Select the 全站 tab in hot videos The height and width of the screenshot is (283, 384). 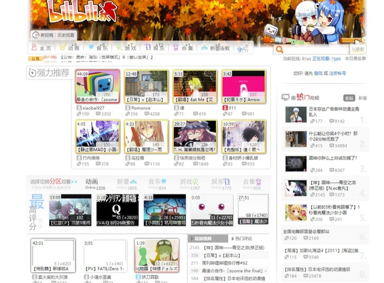349,98
